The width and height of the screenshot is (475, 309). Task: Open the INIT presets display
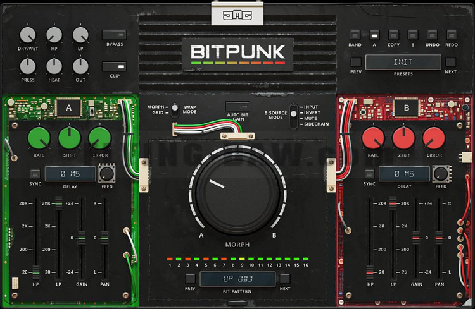click(x=403, y=63)
